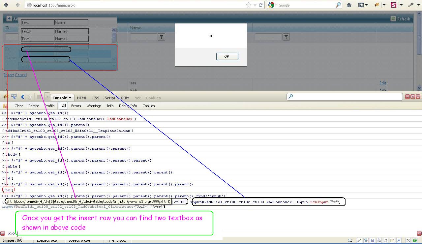Click the Cancel link
The height and width of the screenshot is (244, 422).
tap(21, 75)
